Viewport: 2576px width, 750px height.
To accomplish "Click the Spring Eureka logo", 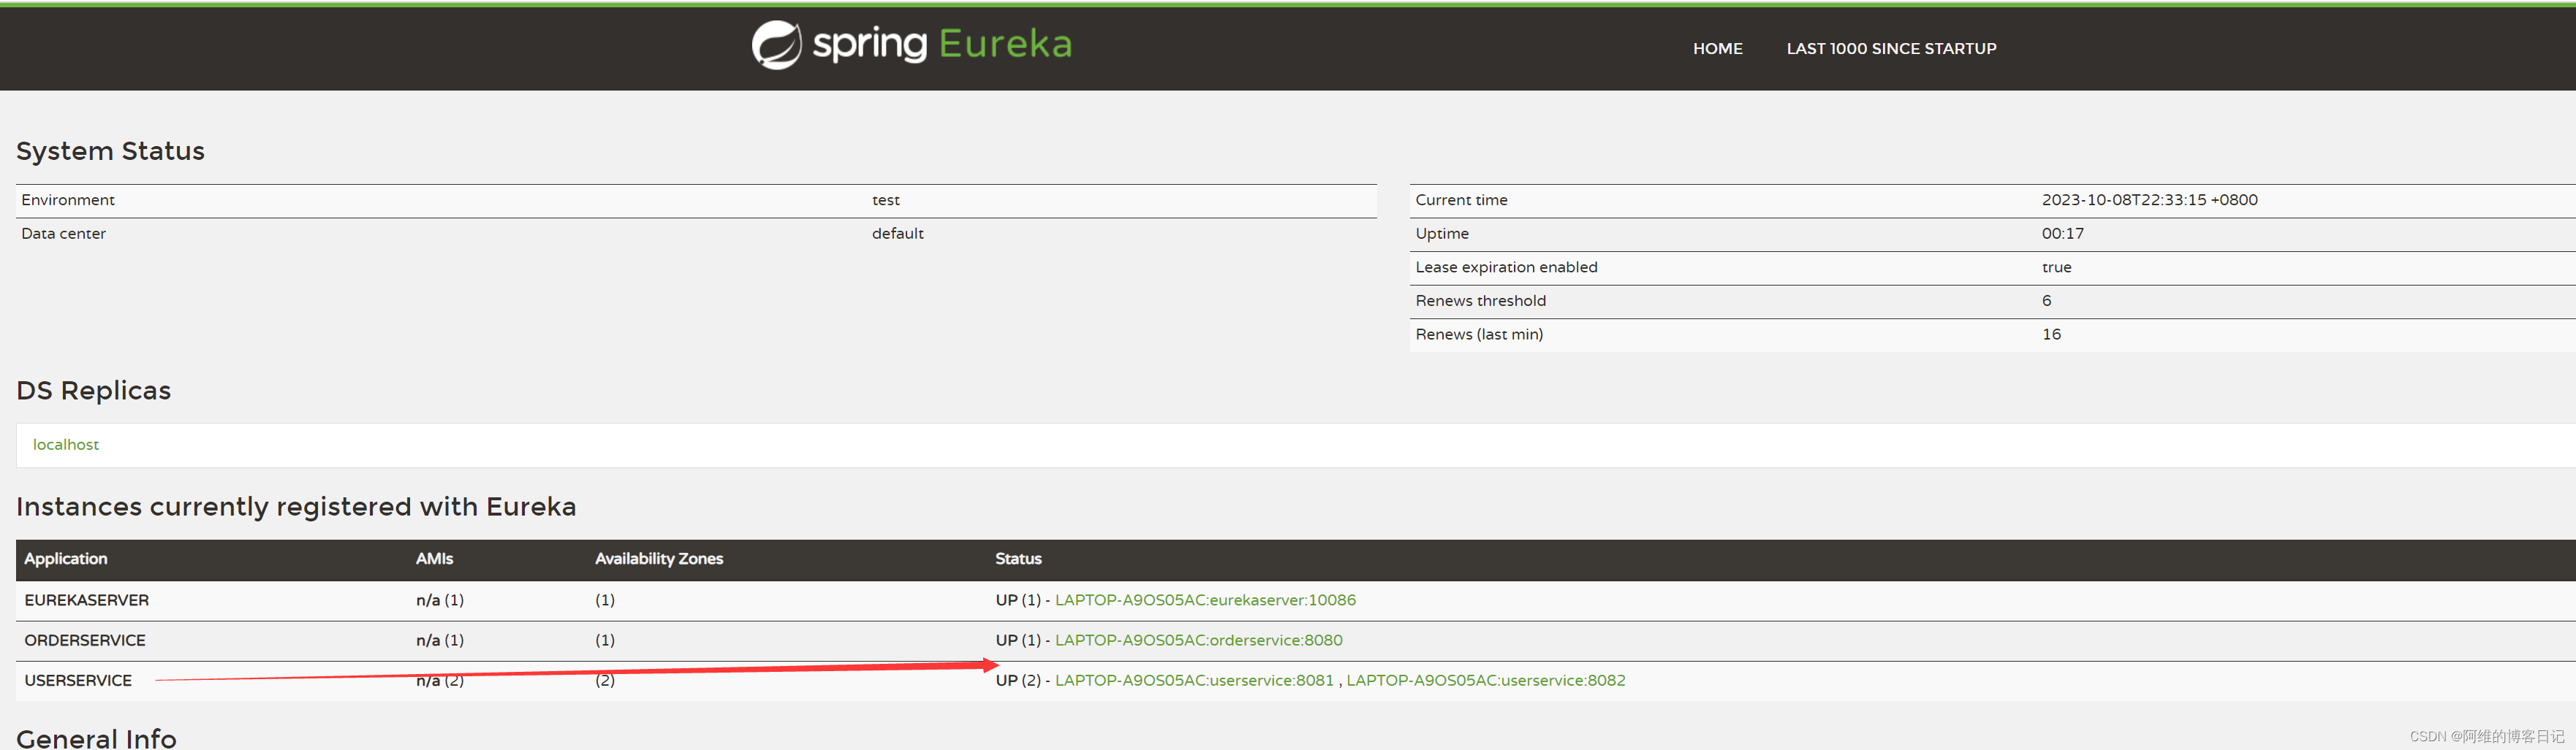I will point(911,45).
